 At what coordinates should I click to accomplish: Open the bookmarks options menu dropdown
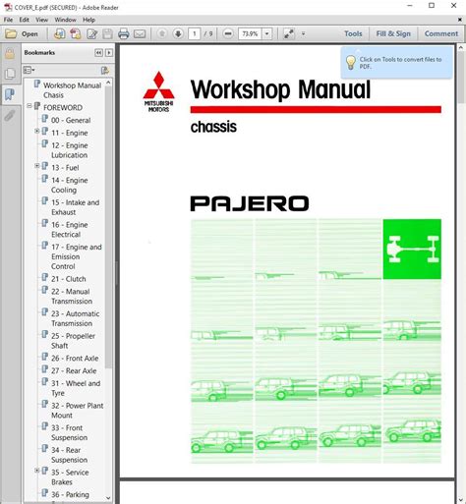(29, 70)
